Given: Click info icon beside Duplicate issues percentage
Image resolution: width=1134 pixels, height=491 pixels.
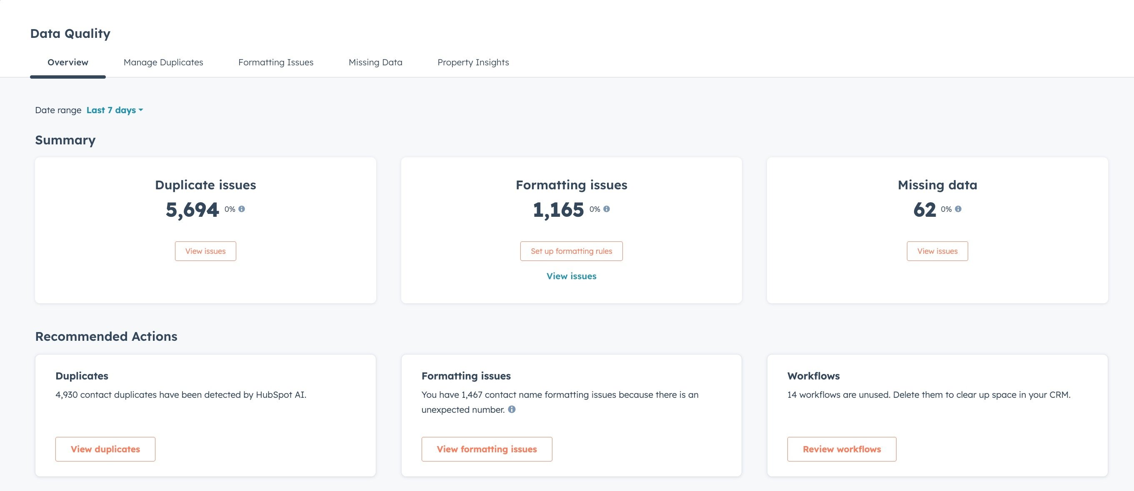Looking at the screenshot, I should [242, 209].
